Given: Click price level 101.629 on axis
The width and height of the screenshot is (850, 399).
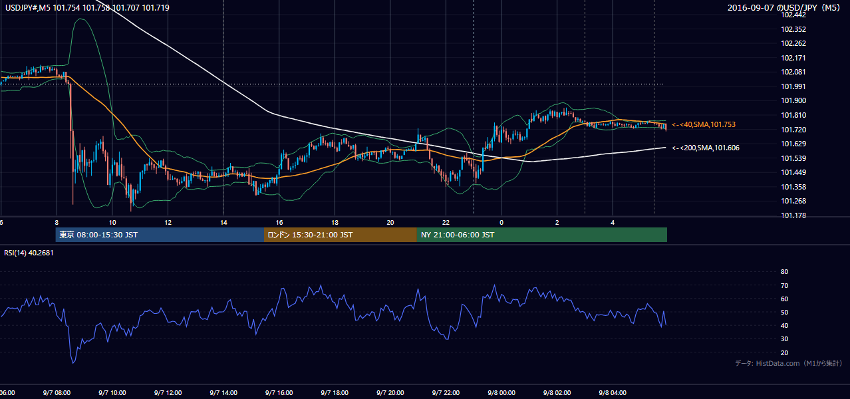Looking at the screenshot, I should pyautogui.click(x=793, y=144).
